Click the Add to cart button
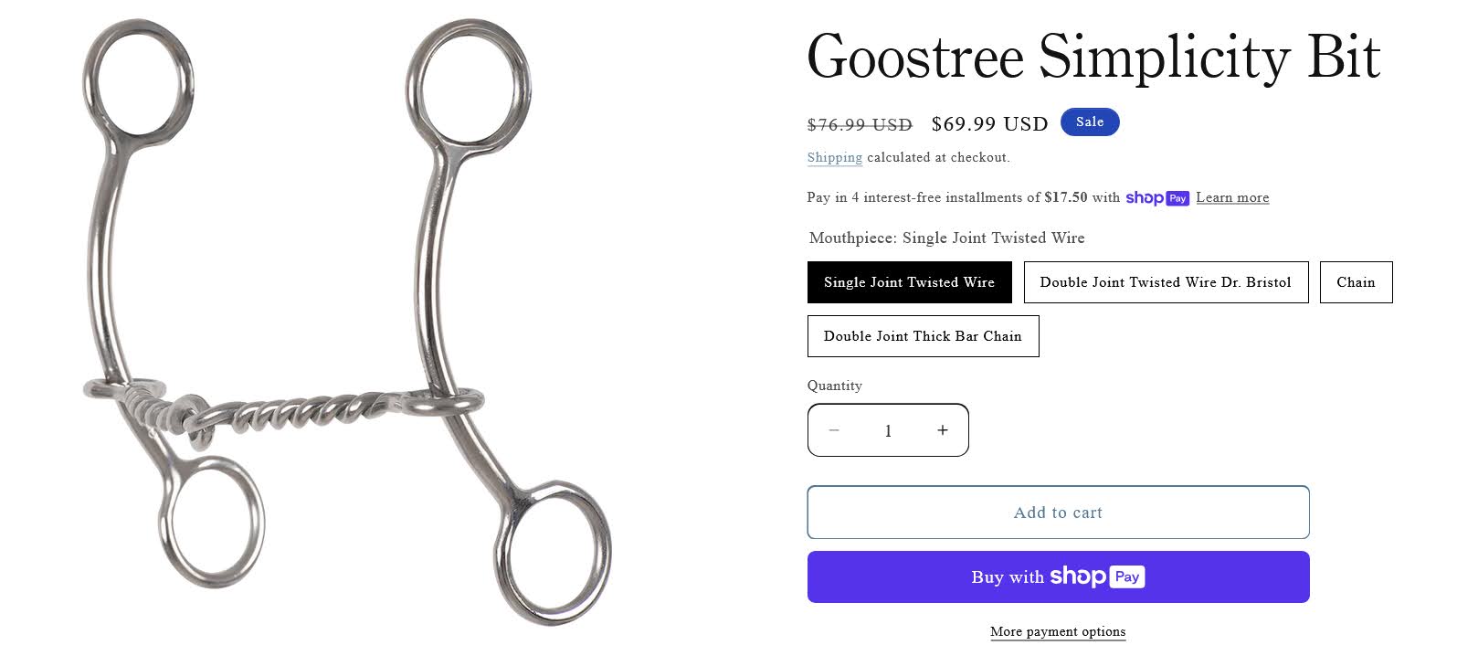The image size is (1457, 645). pos(1059,513)
